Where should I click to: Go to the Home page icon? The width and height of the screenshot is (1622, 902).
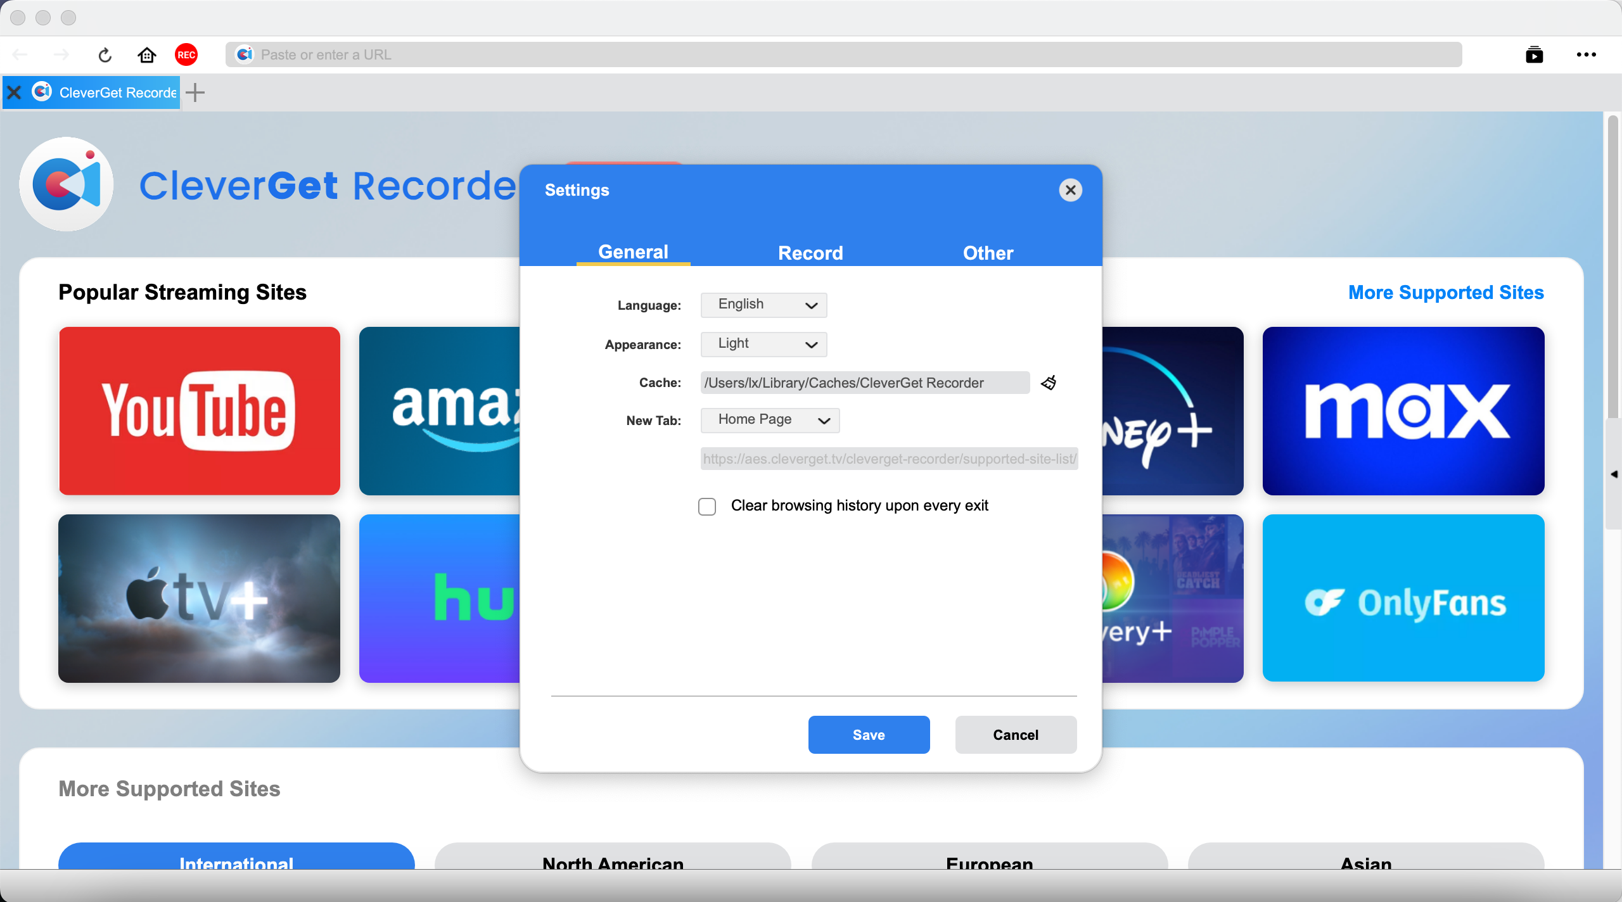(x=147, y=55)
